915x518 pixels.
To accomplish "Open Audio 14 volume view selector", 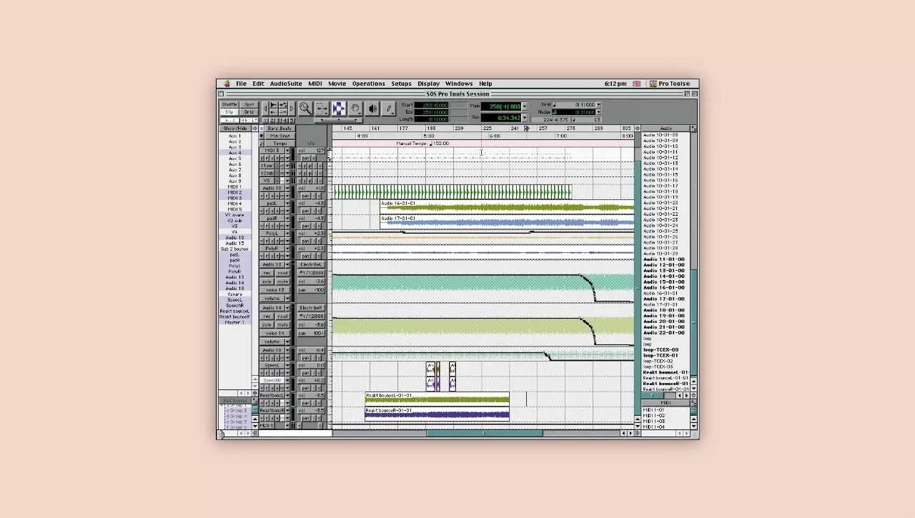I will click(x=275, y=342).
